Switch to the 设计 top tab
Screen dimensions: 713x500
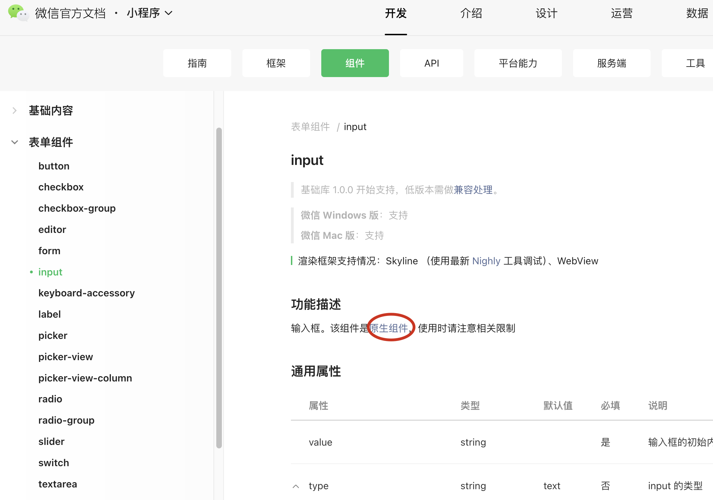coord(547,13)
